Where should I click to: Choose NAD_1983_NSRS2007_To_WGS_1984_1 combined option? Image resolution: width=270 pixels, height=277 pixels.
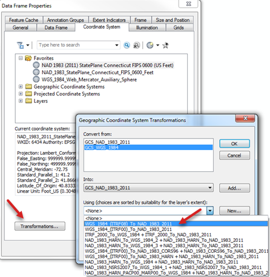click(x=176, y=267)
